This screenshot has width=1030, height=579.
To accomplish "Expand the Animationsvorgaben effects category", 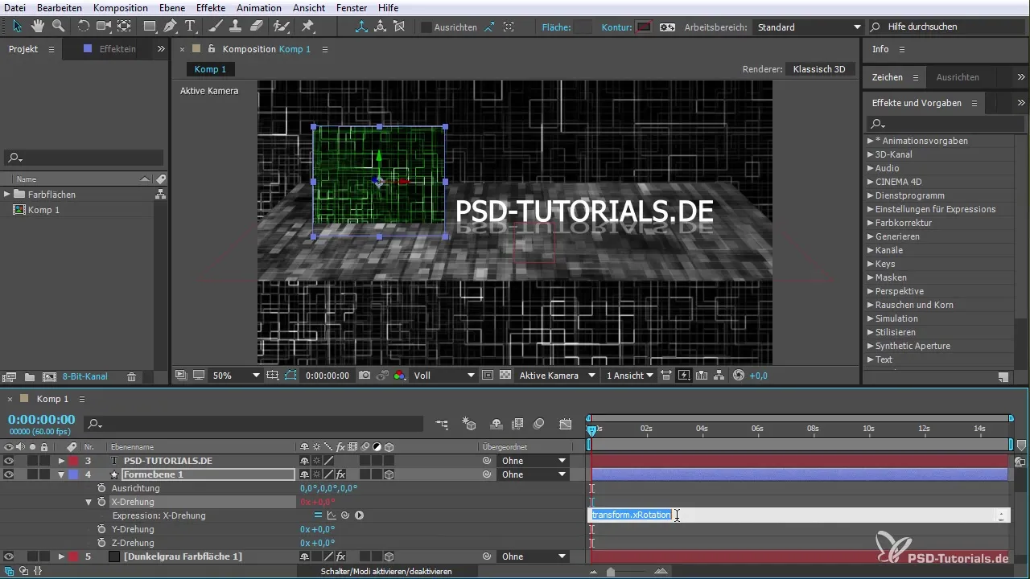I will click(871, 141).
